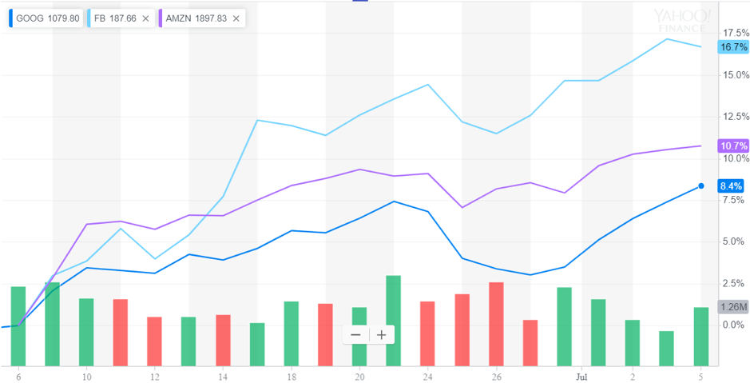Click GOOG's dark blue color bar

pyautogui.click(x=11, y=18)
